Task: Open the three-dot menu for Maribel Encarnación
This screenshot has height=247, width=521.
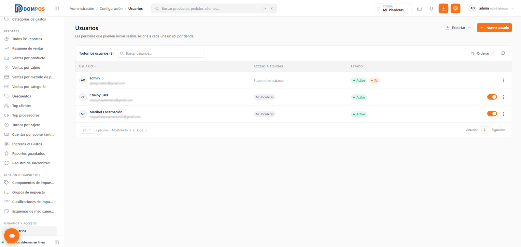Action: 503,114
